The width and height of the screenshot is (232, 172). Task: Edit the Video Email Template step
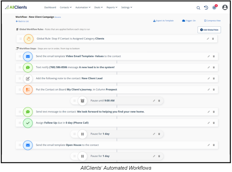coord(209,56)
